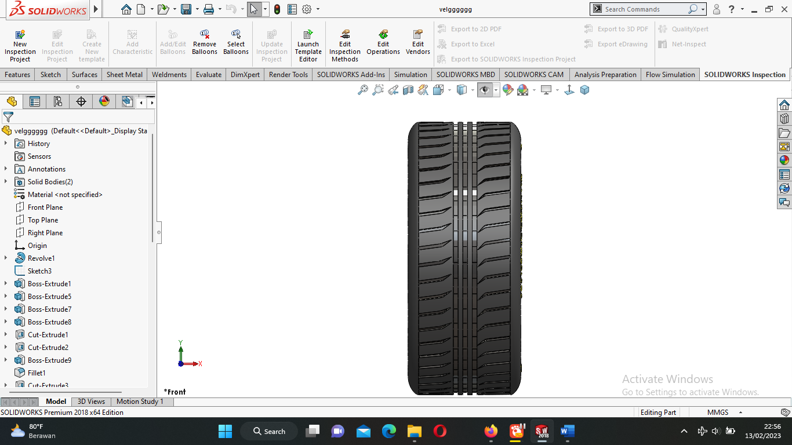The height and width of the screenshot is (445, 792).
Task: Open Firefox from the taskbar
Action: click(x=491, y=431)
